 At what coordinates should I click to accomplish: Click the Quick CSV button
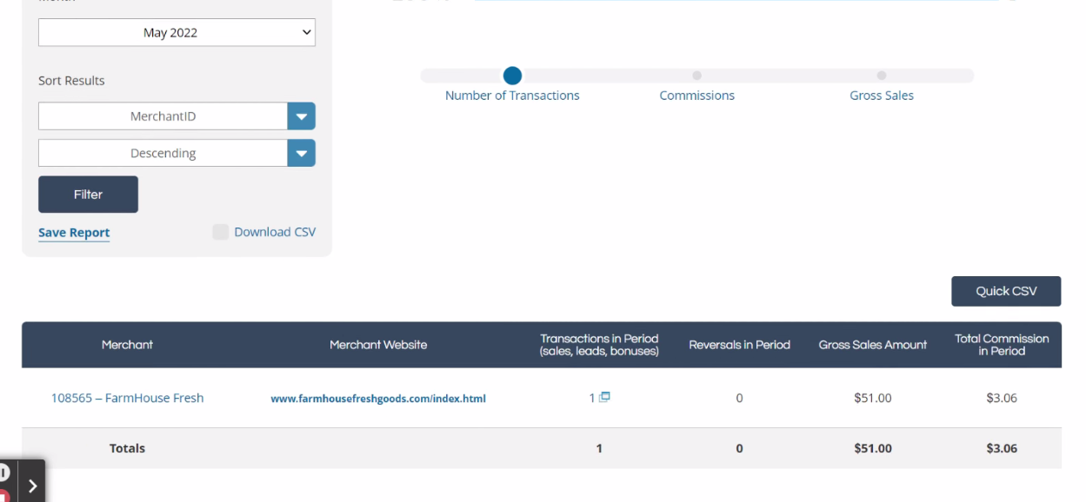(1006, 291)
